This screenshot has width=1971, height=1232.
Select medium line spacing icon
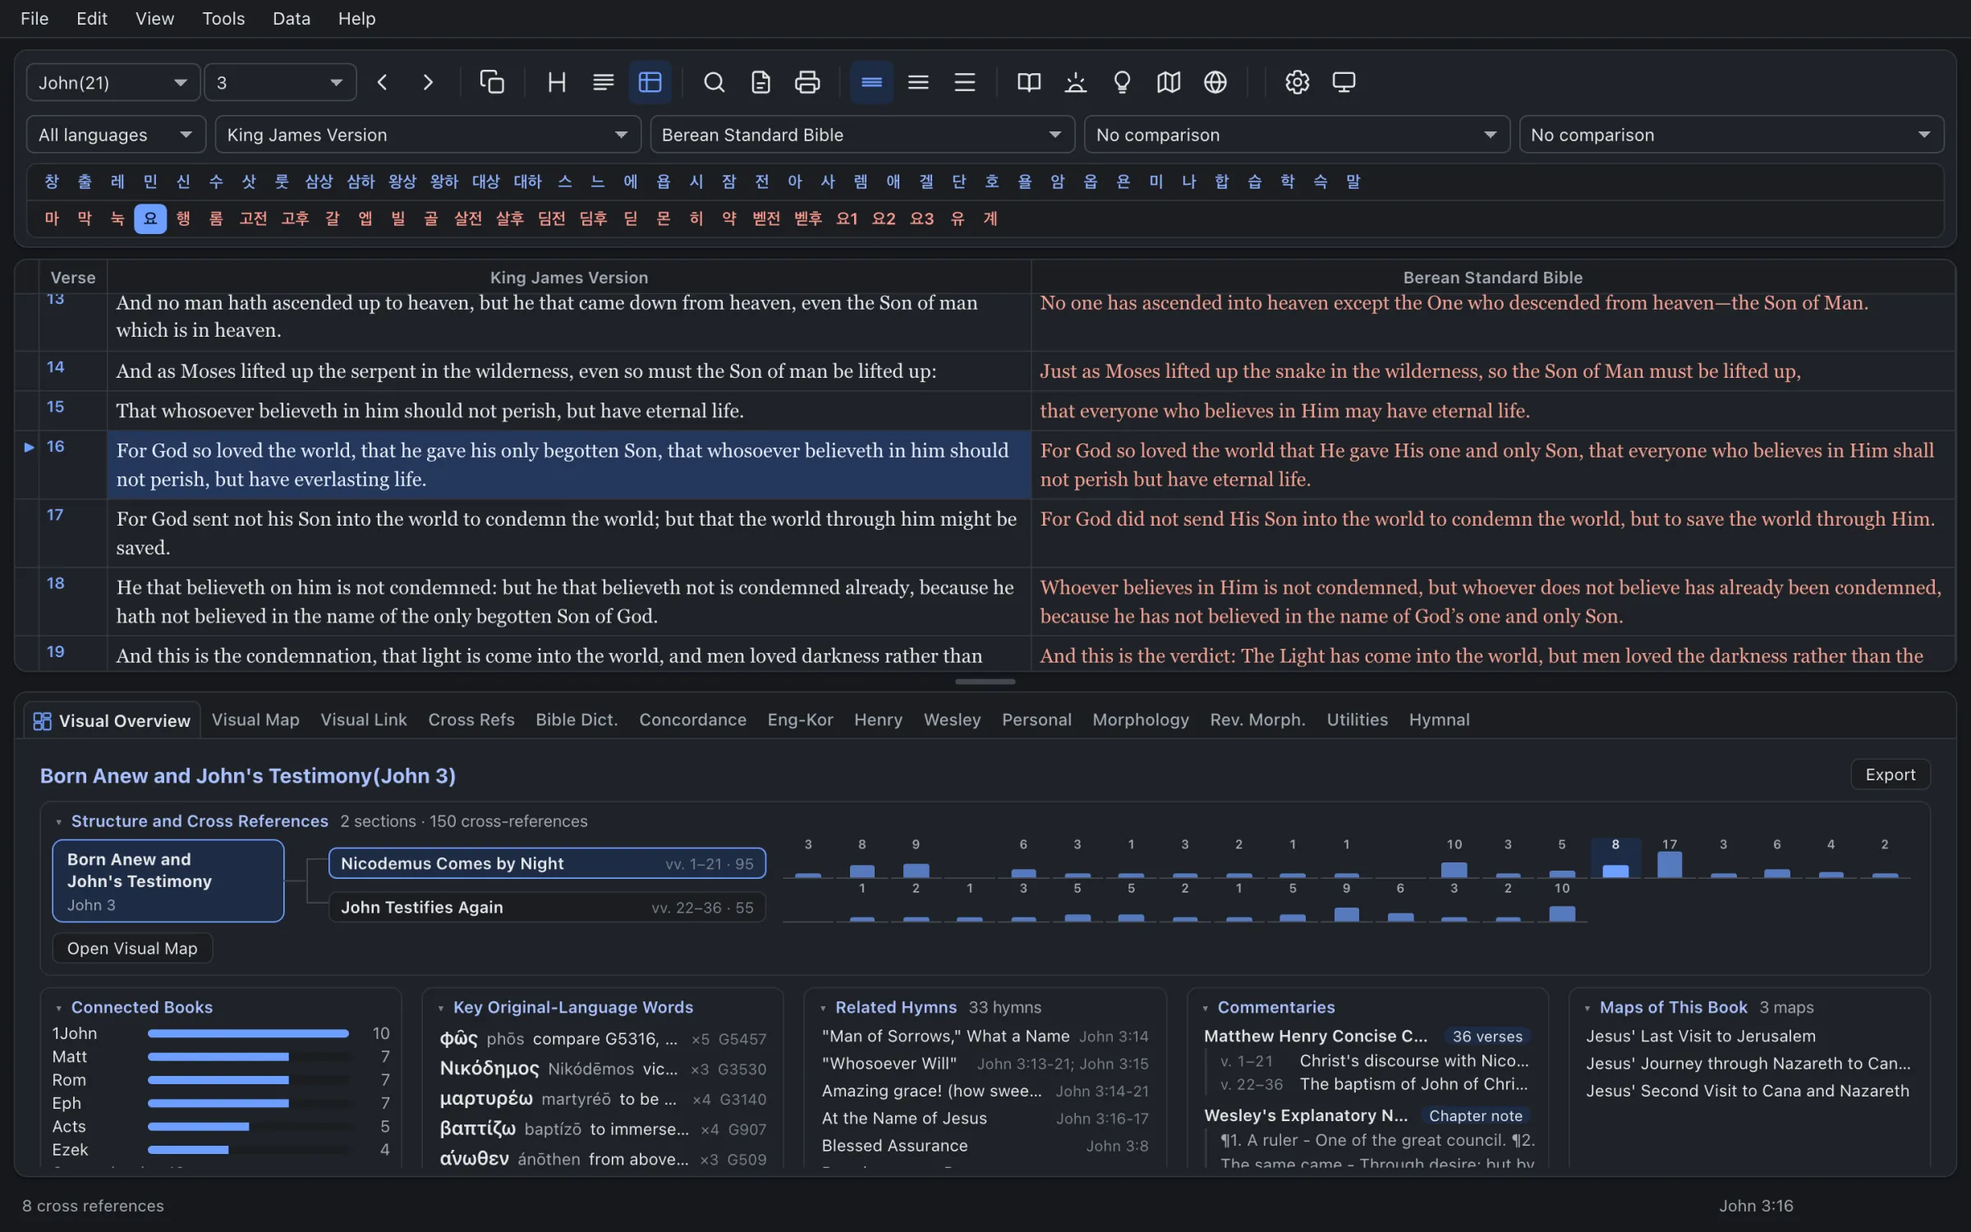point(918,82)
